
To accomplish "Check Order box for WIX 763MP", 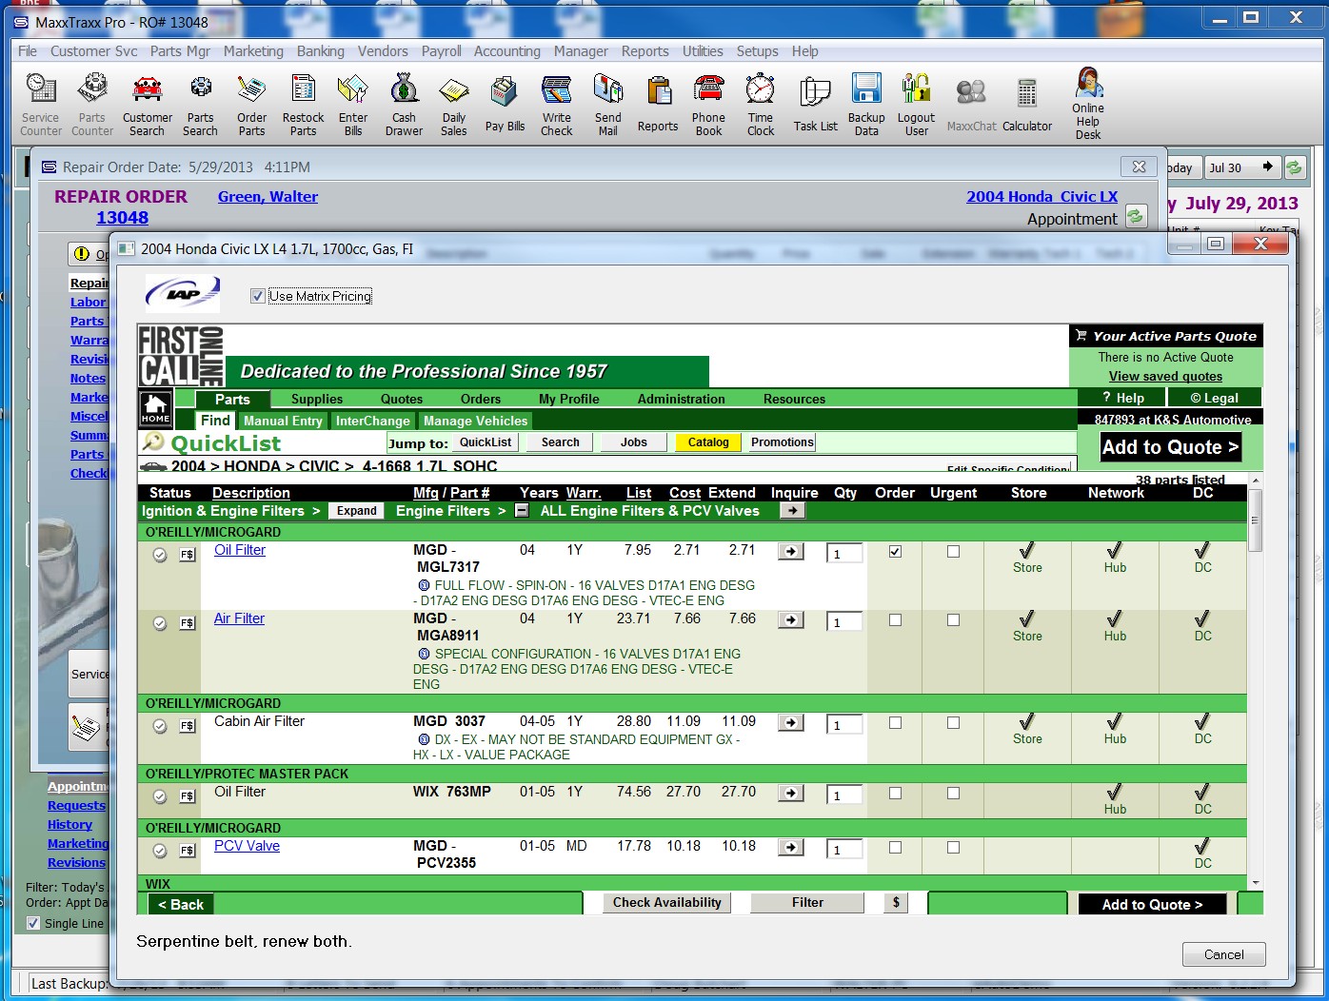I will (895, 794).
